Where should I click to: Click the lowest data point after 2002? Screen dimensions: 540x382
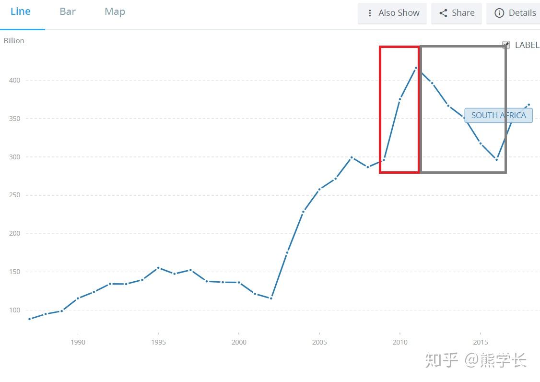[271, 298]
